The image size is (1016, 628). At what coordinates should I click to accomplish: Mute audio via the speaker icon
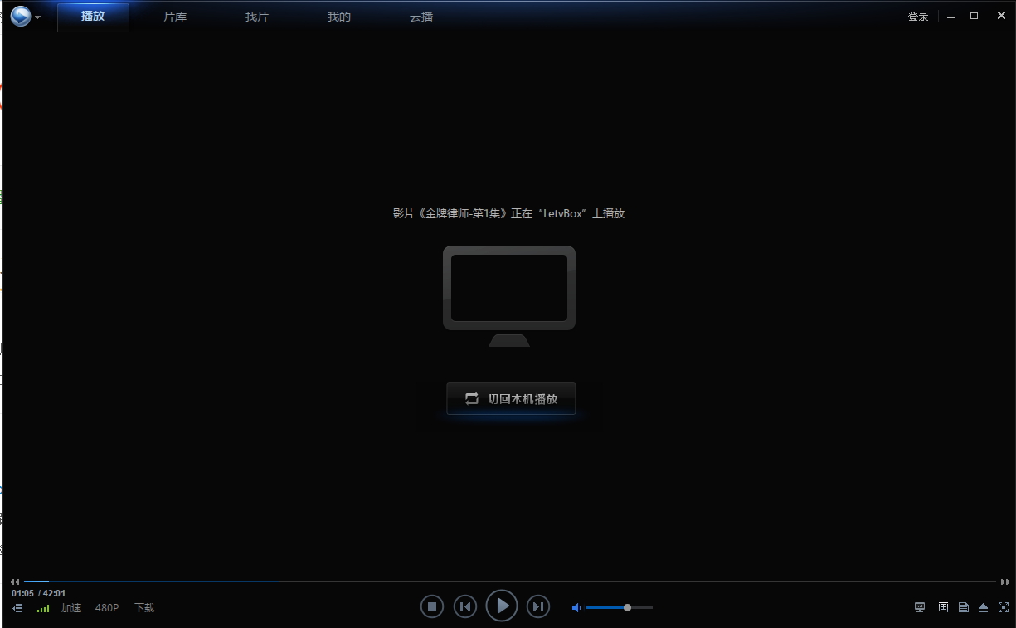coord(576,608)
